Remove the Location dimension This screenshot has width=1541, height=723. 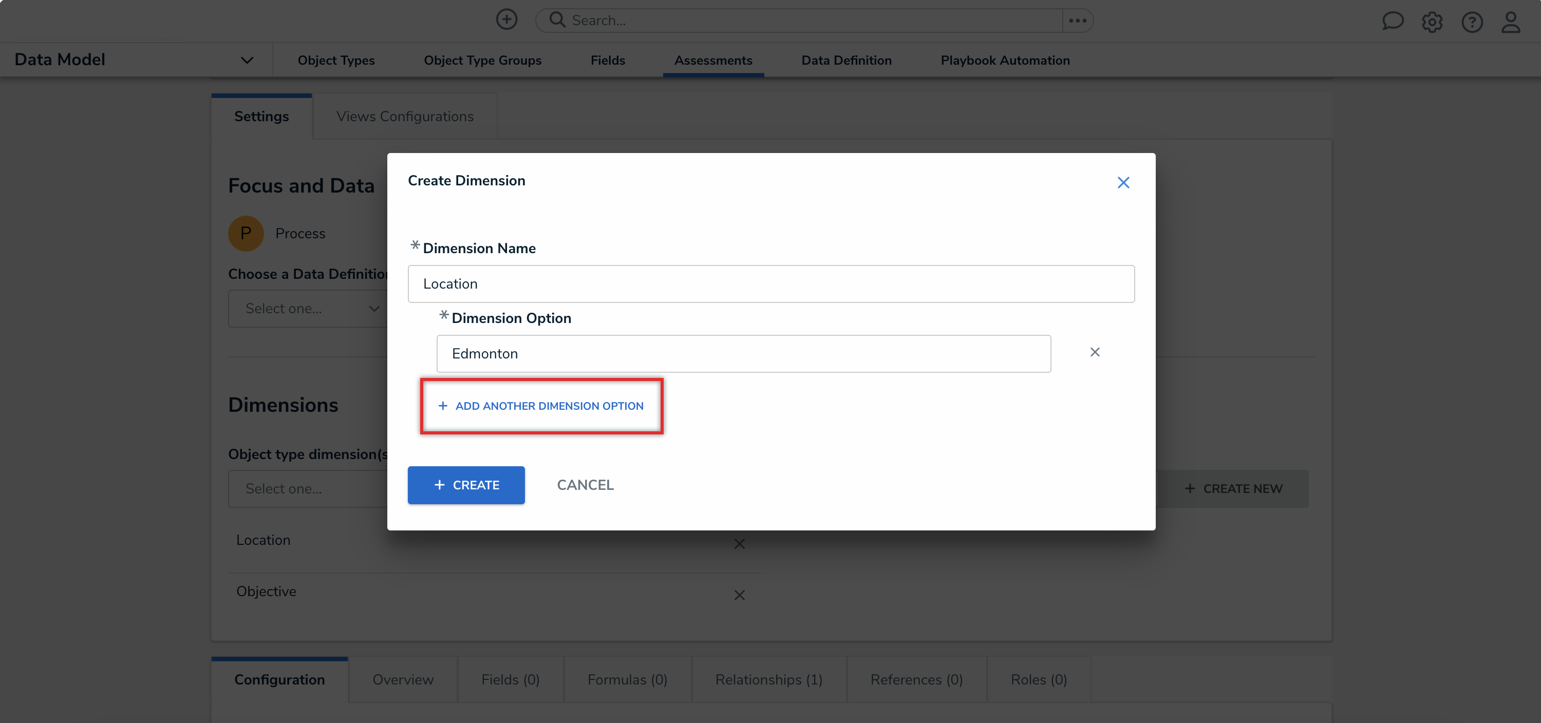click(x=739, y=544)
